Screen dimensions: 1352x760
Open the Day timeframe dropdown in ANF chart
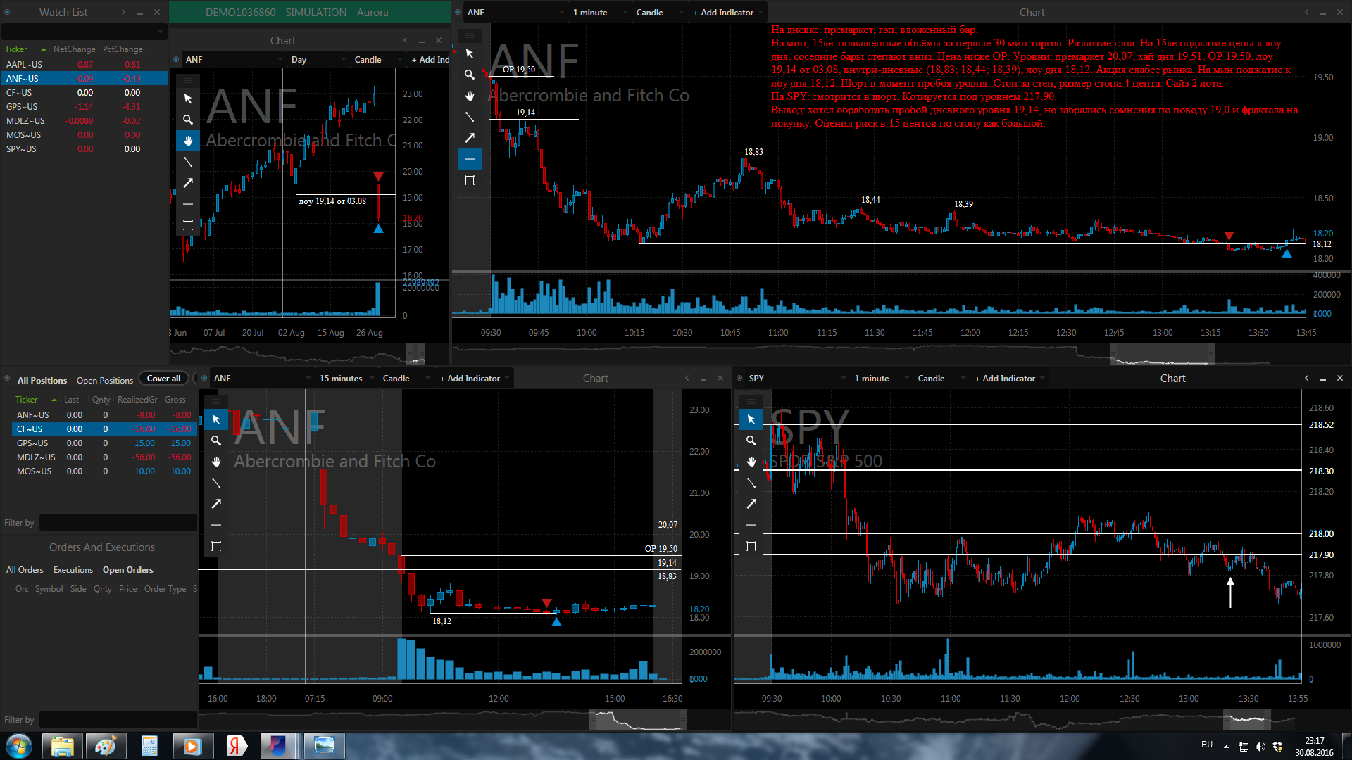[319, 60]
